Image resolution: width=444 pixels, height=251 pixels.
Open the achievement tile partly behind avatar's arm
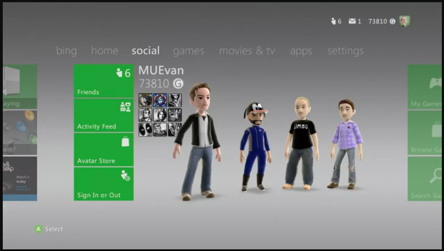pyautogui.click(x=173, y=130)
